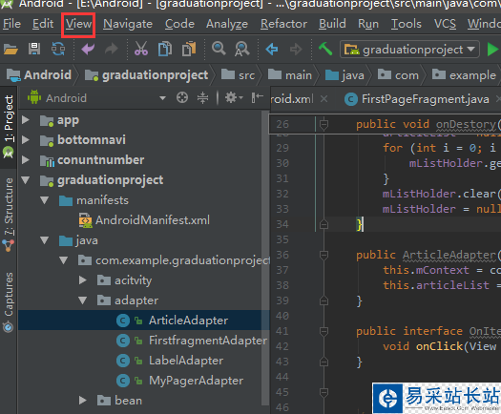The height and width of the screenshot is (414, 501).
Task: Open the Tools menu
Action: pos(407,24)
